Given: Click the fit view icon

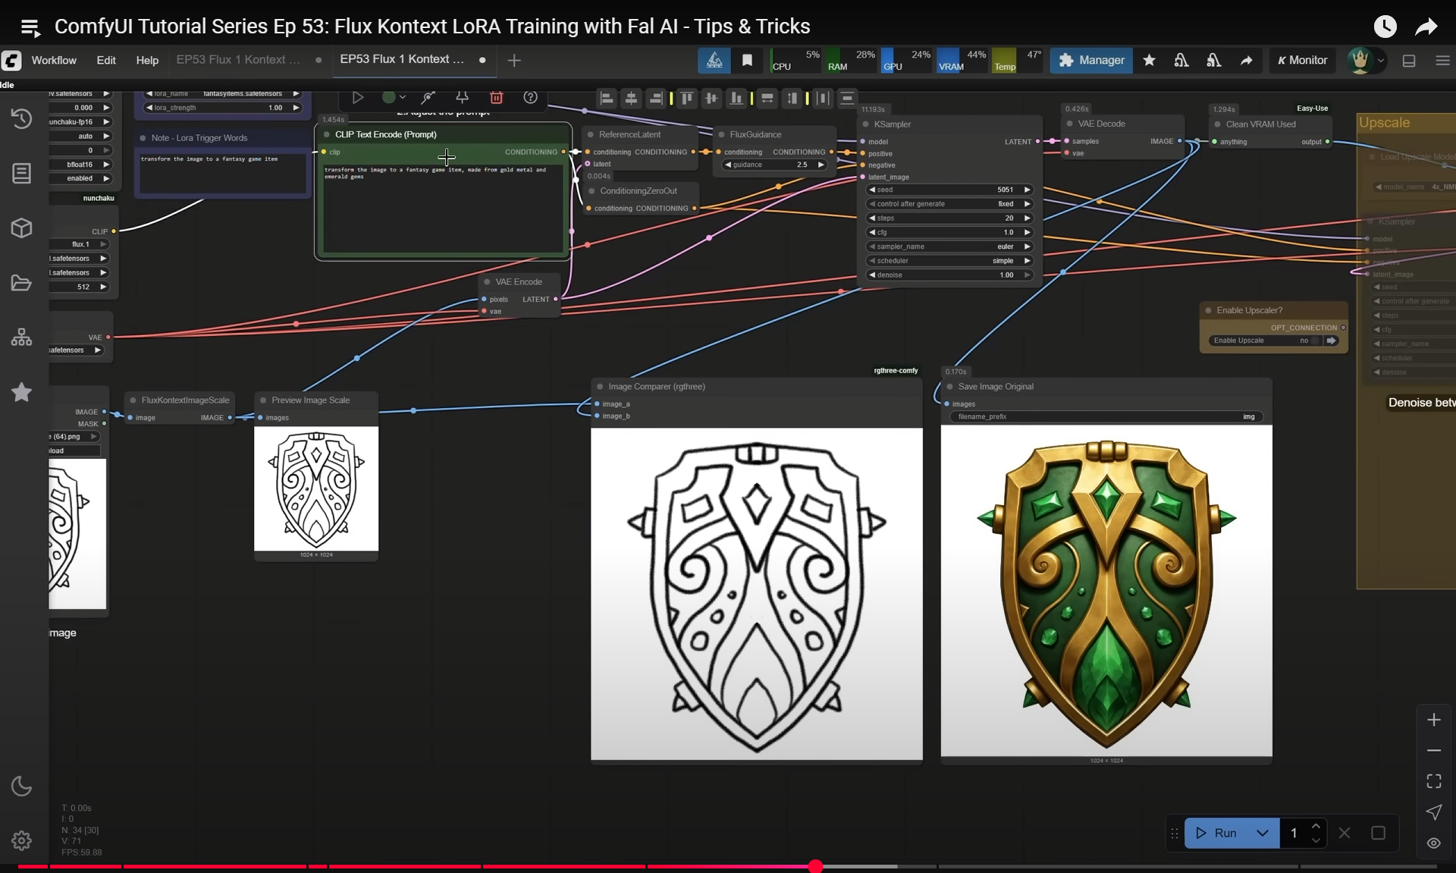Looking at the screenshot, I should pyautogui.click(x=1433, y=781).
